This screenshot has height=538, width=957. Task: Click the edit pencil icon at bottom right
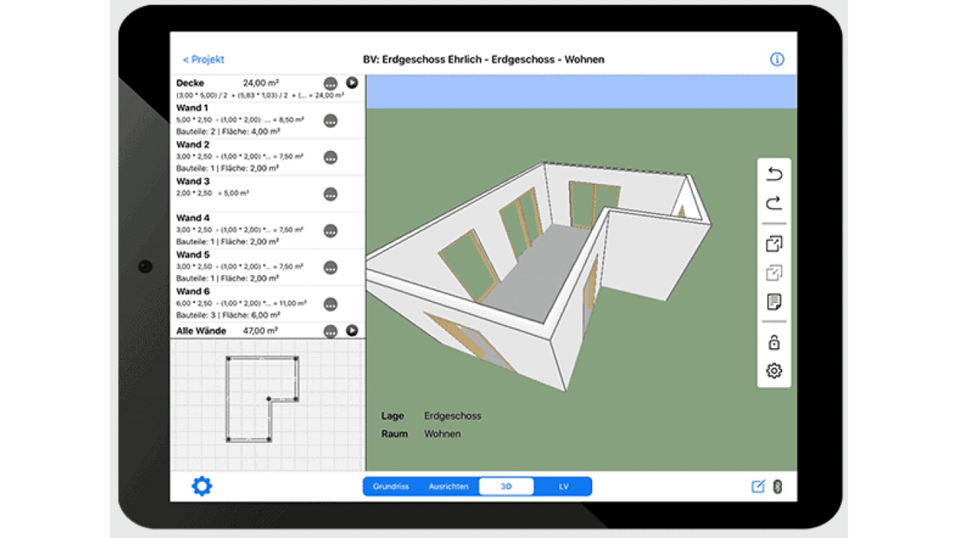pyautogui.click(x=758, y=486)
